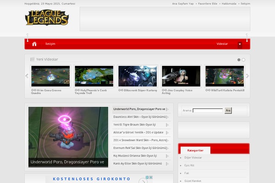Switch to the Kategoriler tab

pos(195,151)
